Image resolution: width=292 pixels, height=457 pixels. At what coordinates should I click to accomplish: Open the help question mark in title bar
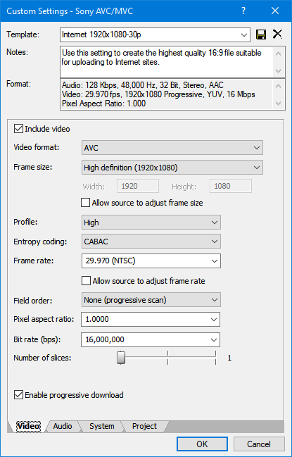(243, 11)
